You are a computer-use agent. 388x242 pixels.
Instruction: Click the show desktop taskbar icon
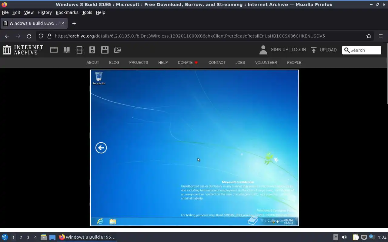coord(52,237)
